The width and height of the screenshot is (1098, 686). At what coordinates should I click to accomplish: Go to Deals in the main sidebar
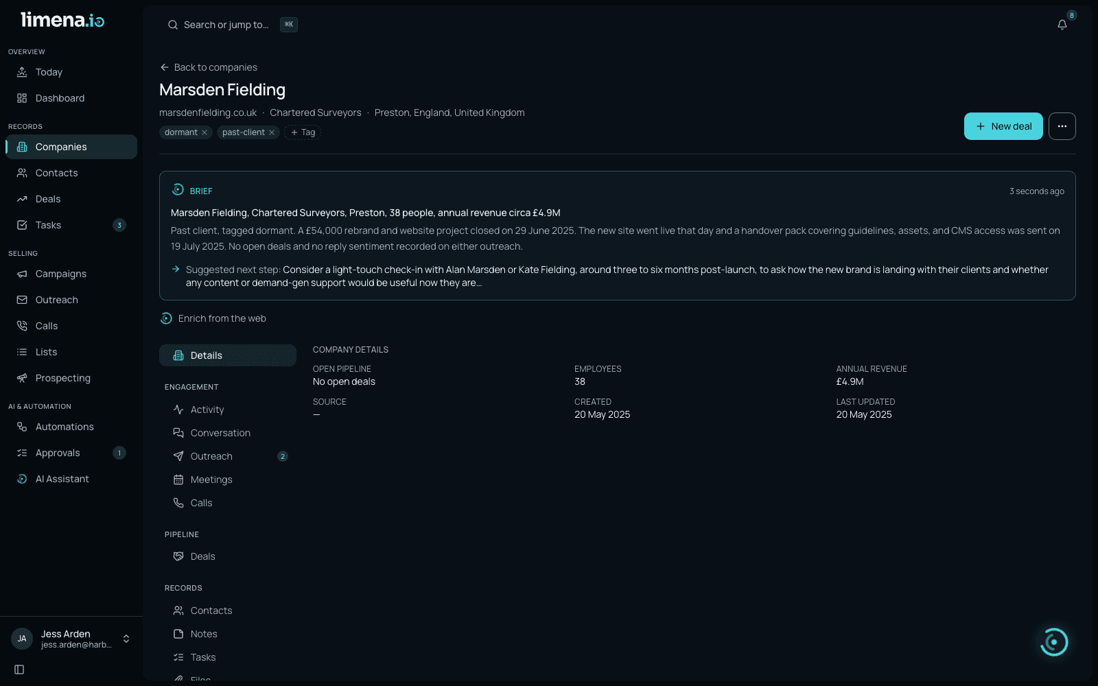click(71, 199)
